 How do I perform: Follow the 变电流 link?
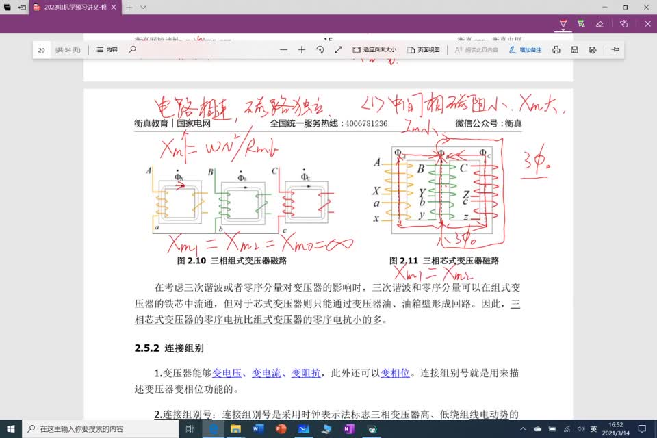[x=266, y=373]
